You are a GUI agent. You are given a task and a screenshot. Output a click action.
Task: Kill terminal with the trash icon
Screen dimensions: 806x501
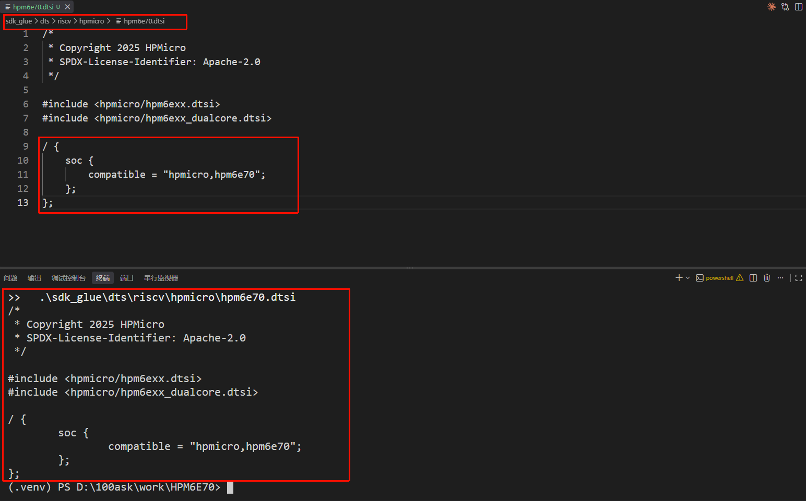[767, 278]
